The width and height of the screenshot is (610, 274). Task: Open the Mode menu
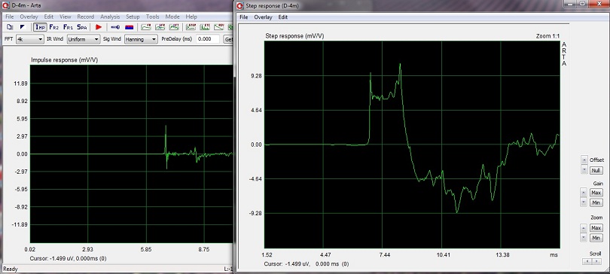(172, 17)
